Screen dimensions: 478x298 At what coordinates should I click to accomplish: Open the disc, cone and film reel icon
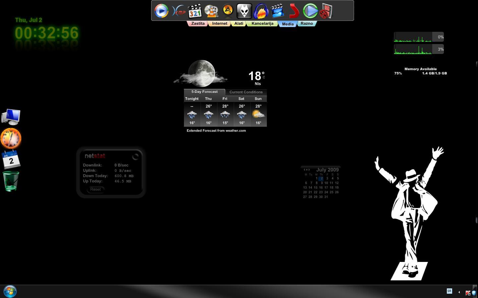coord(211,11)
